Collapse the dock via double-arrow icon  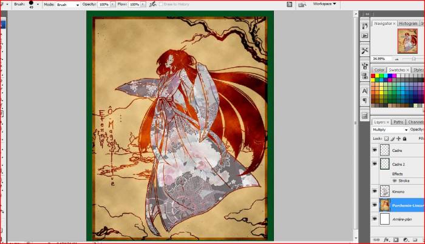tap(367, 14)
